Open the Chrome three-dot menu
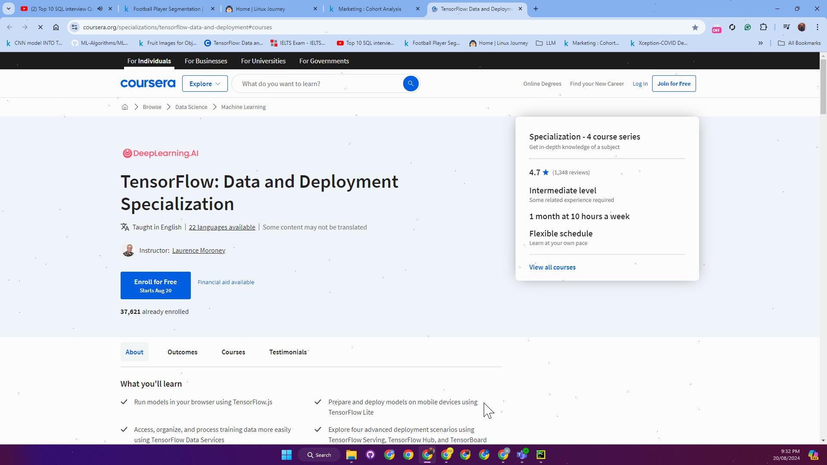Viewport: 827px width, 465px height. tap(817, 27)
